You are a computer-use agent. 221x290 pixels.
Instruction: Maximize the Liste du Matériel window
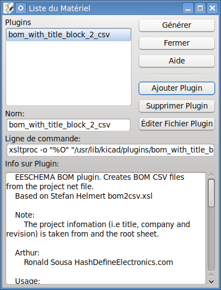(x=200, y=8)
